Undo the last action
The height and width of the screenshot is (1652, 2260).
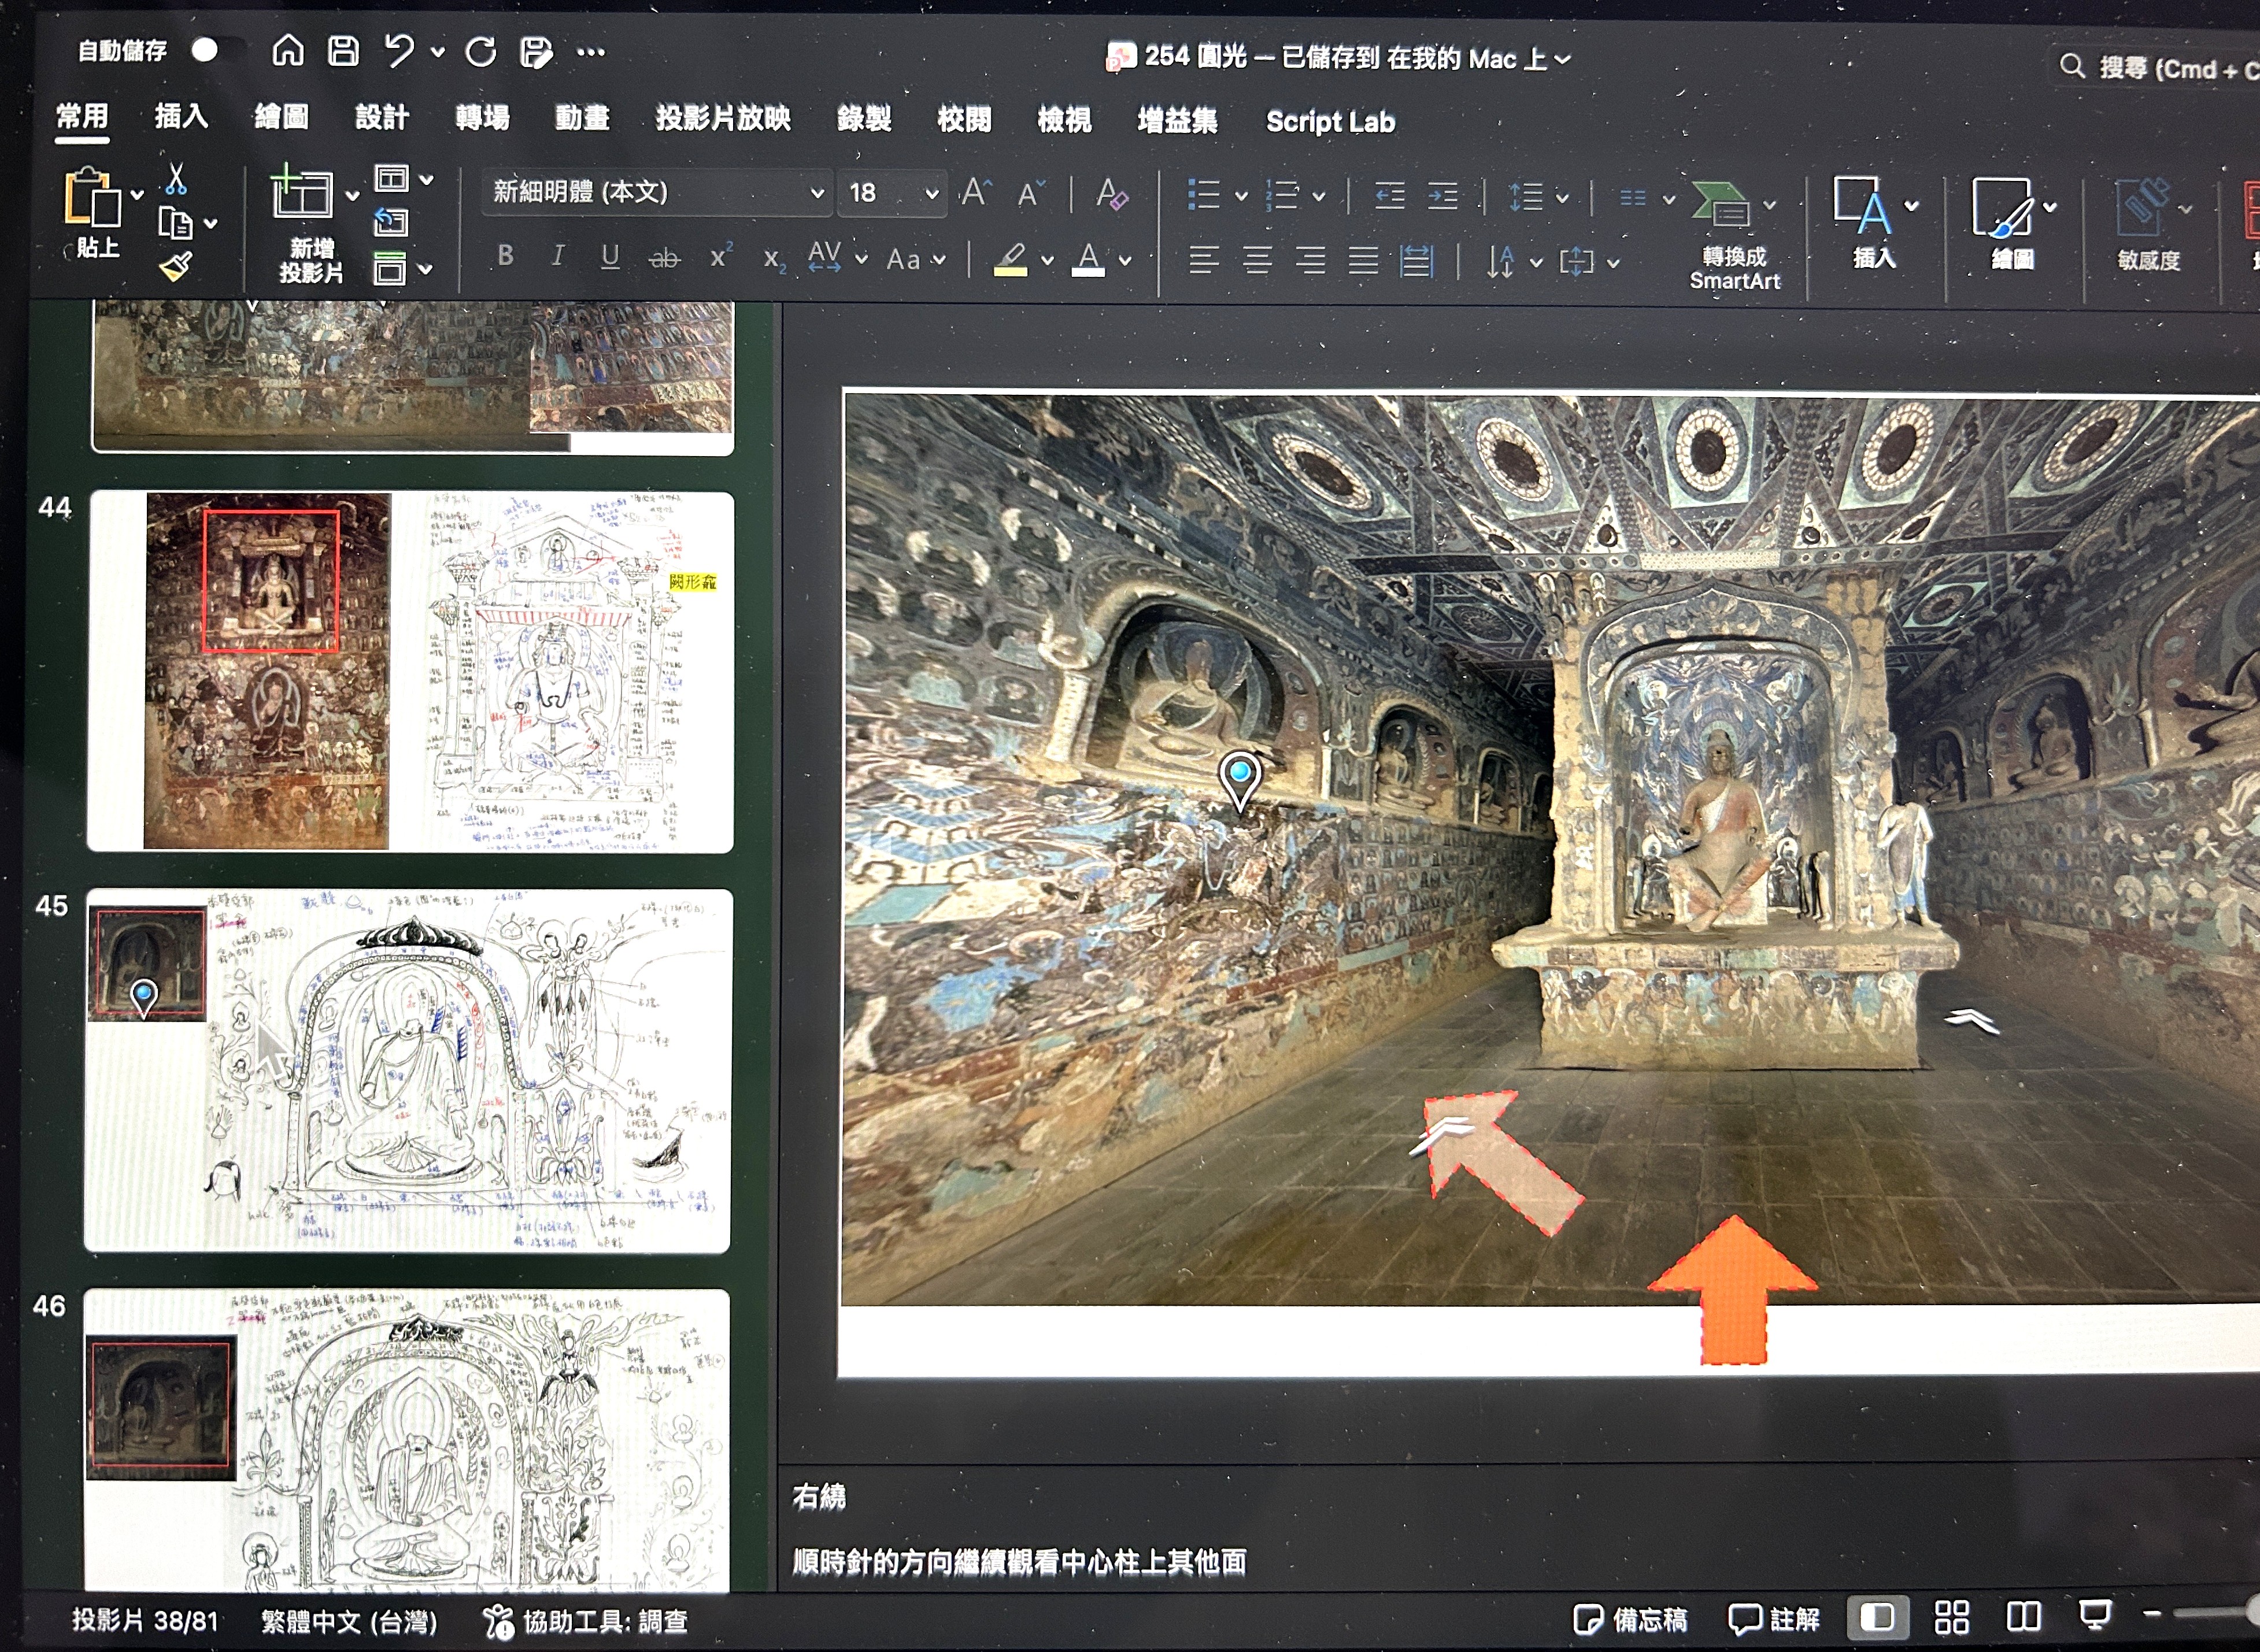tap(399, 51)
